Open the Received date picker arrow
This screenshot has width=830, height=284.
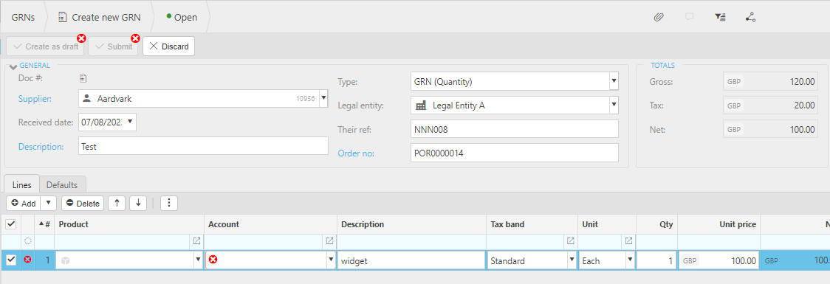[130, 122]
